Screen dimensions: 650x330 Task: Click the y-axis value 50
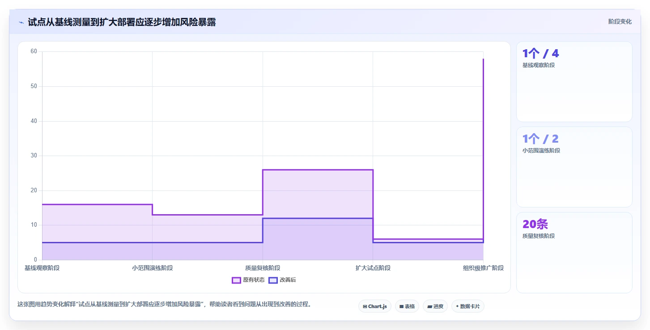(x=34, y=86)
